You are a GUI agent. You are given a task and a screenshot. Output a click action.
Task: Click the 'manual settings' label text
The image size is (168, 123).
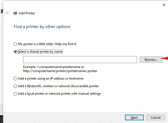point(91,94)
